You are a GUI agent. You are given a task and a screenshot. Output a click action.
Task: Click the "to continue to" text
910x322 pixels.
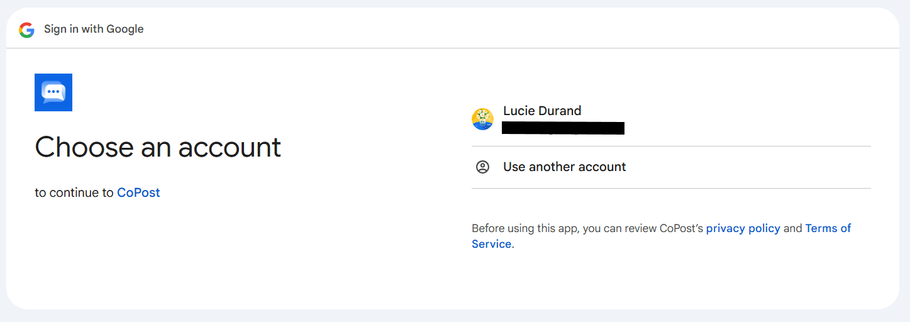click(74, 192)
